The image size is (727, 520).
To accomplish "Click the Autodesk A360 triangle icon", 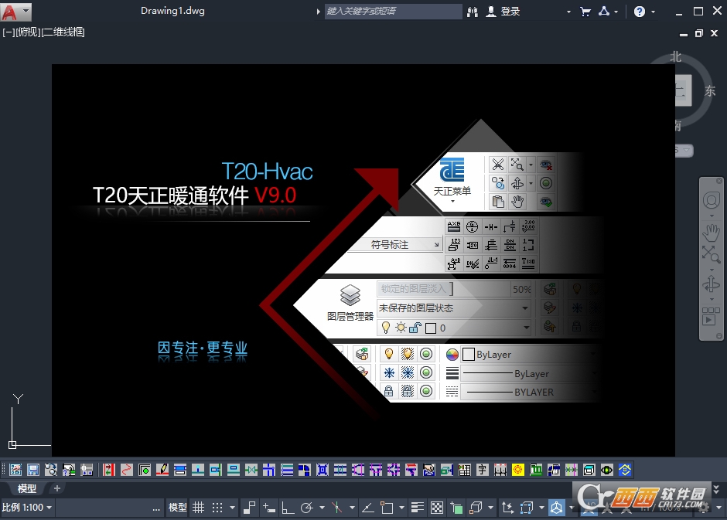I will 604,12.
